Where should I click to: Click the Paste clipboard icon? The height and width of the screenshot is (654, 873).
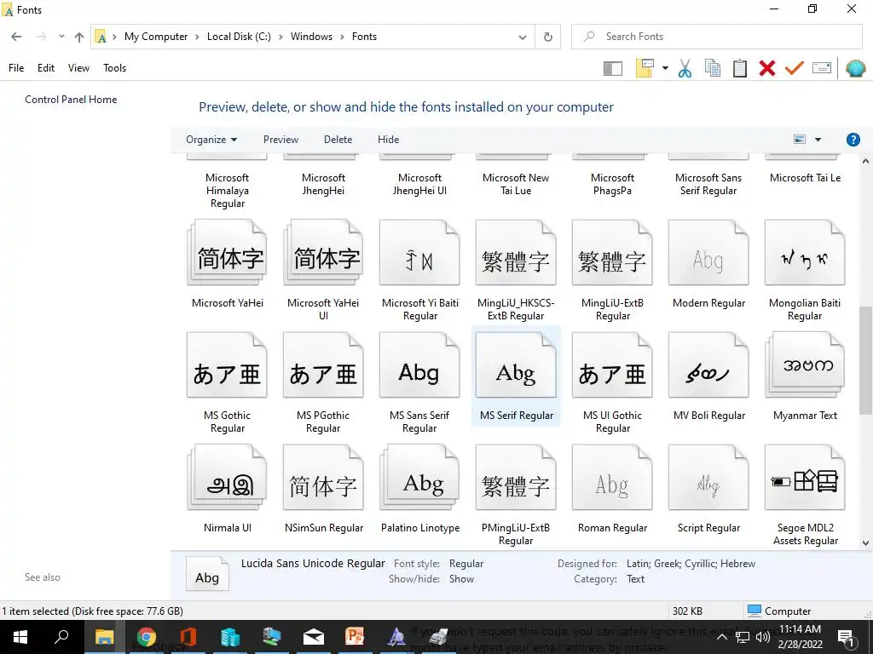click(740, 68)
